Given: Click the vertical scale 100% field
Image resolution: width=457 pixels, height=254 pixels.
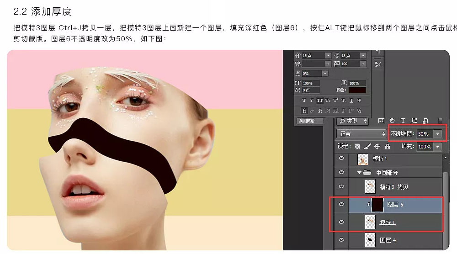Looking at the screenshot, I should tap(311, 83).
